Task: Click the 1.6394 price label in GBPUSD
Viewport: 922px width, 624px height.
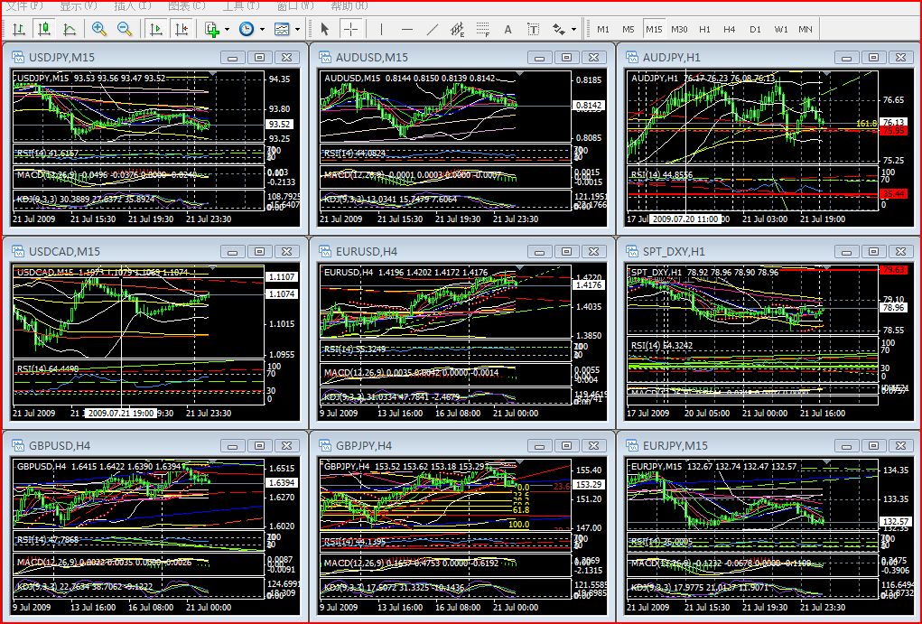Action: coord(282,482)
